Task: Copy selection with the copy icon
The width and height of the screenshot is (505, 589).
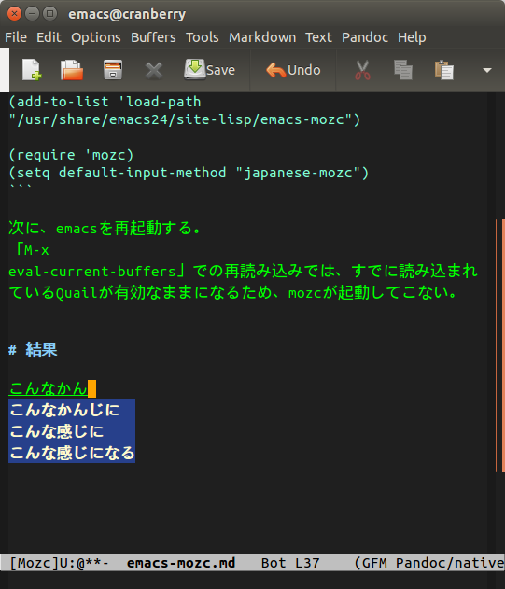Action: pyautogui.click(x=403, y=70)
